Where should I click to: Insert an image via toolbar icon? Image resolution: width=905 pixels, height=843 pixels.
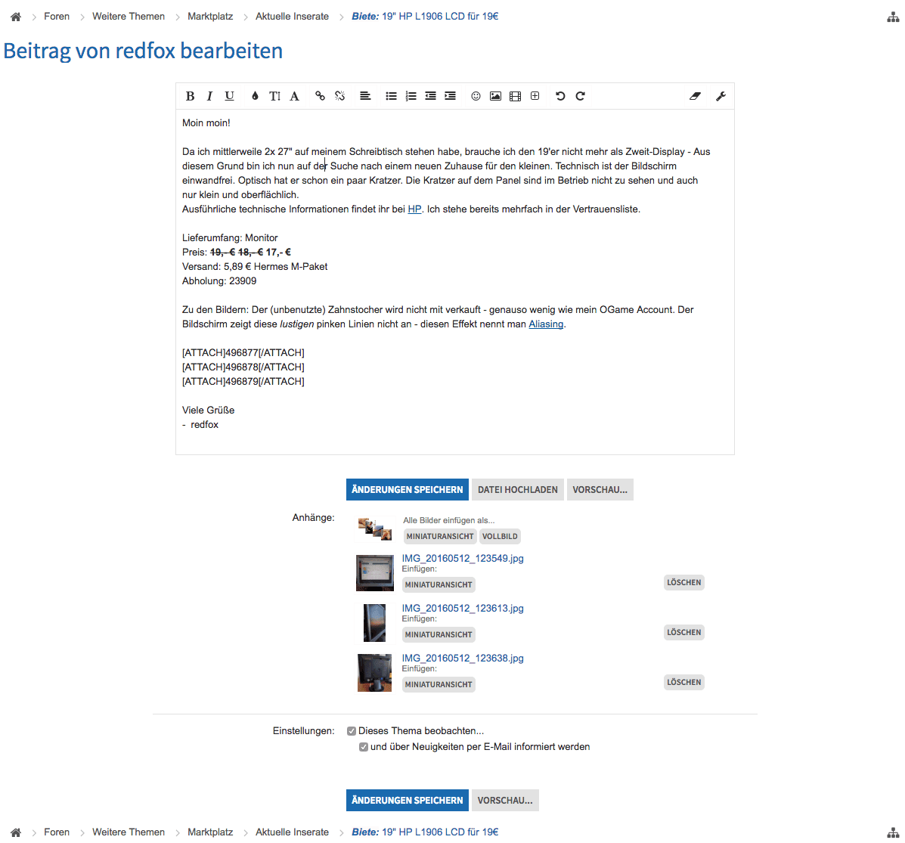pyautogui.click(x=495, y=96)
